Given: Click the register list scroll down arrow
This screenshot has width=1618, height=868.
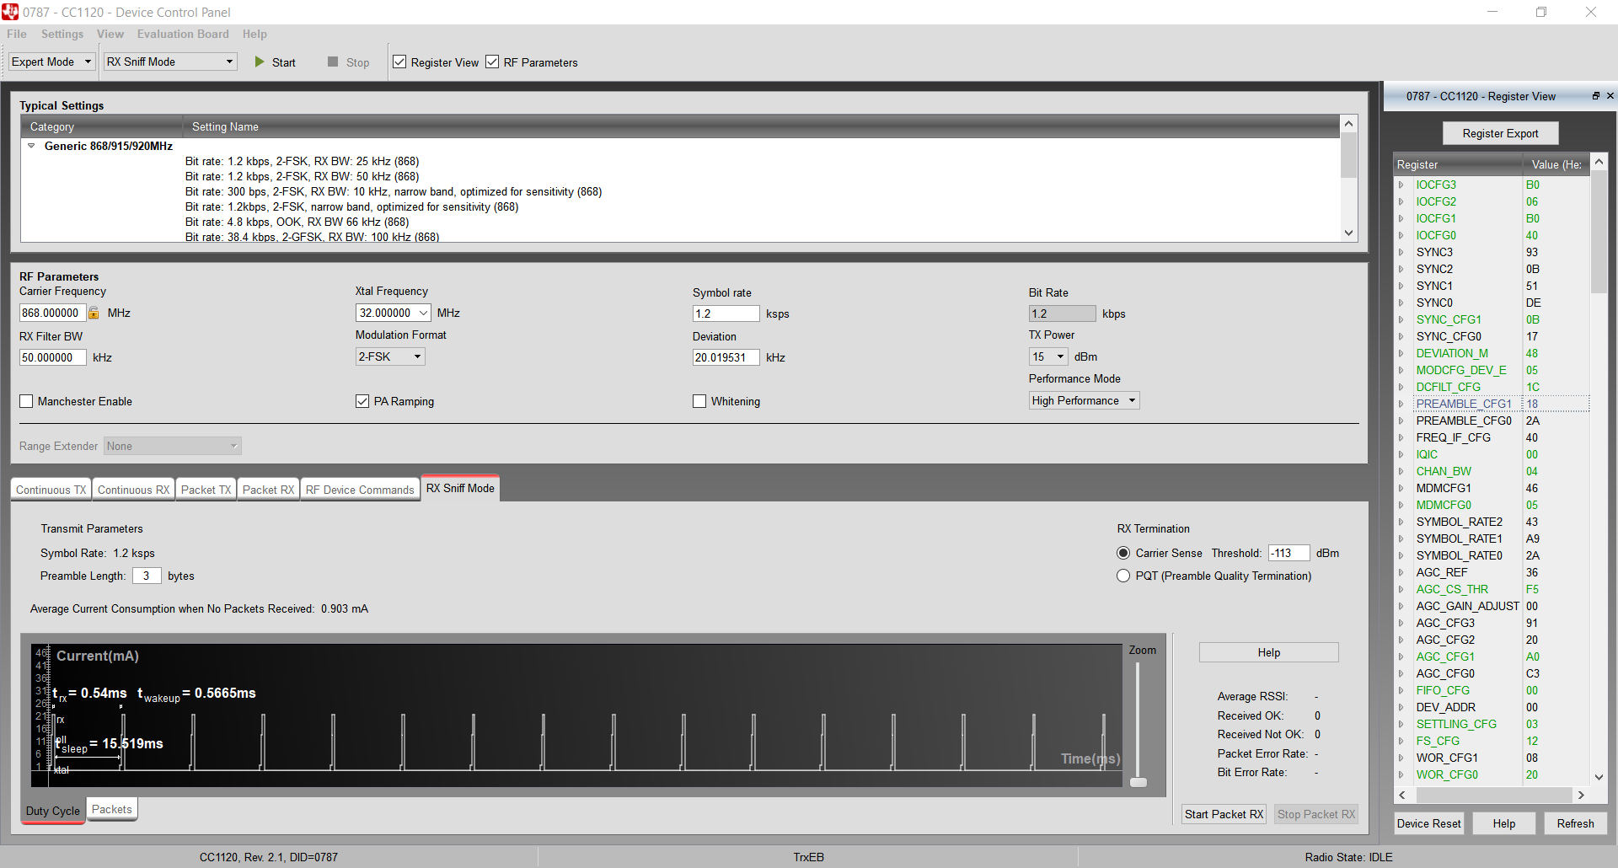Looking at the screenshot, I should click(1599, 777).
